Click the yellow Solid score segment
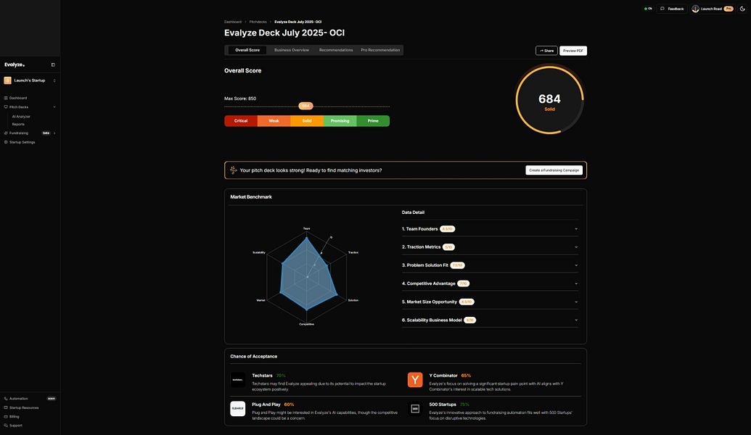This screenshot has height=435, width=751. [x=307, y=120]
